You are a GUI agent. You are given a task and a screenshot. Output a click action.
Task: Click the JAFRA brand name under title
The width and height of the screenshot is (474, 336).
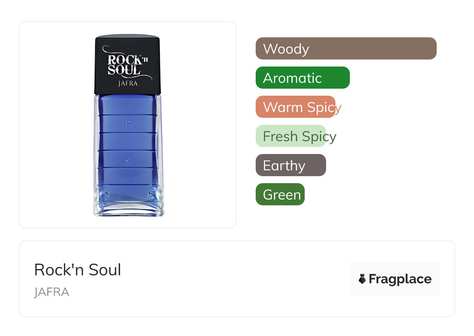click(x=51, y=292)
